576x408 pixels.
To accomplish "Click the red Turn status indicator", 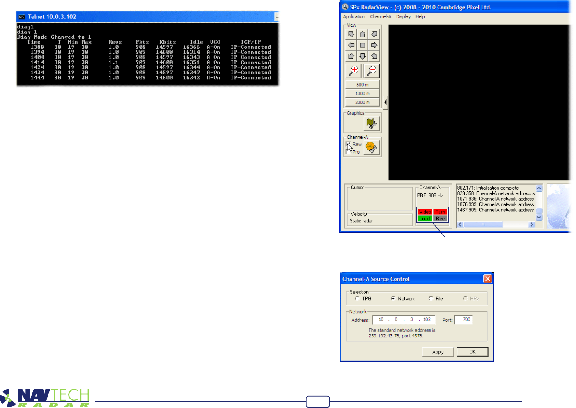I will coord(440,212).
